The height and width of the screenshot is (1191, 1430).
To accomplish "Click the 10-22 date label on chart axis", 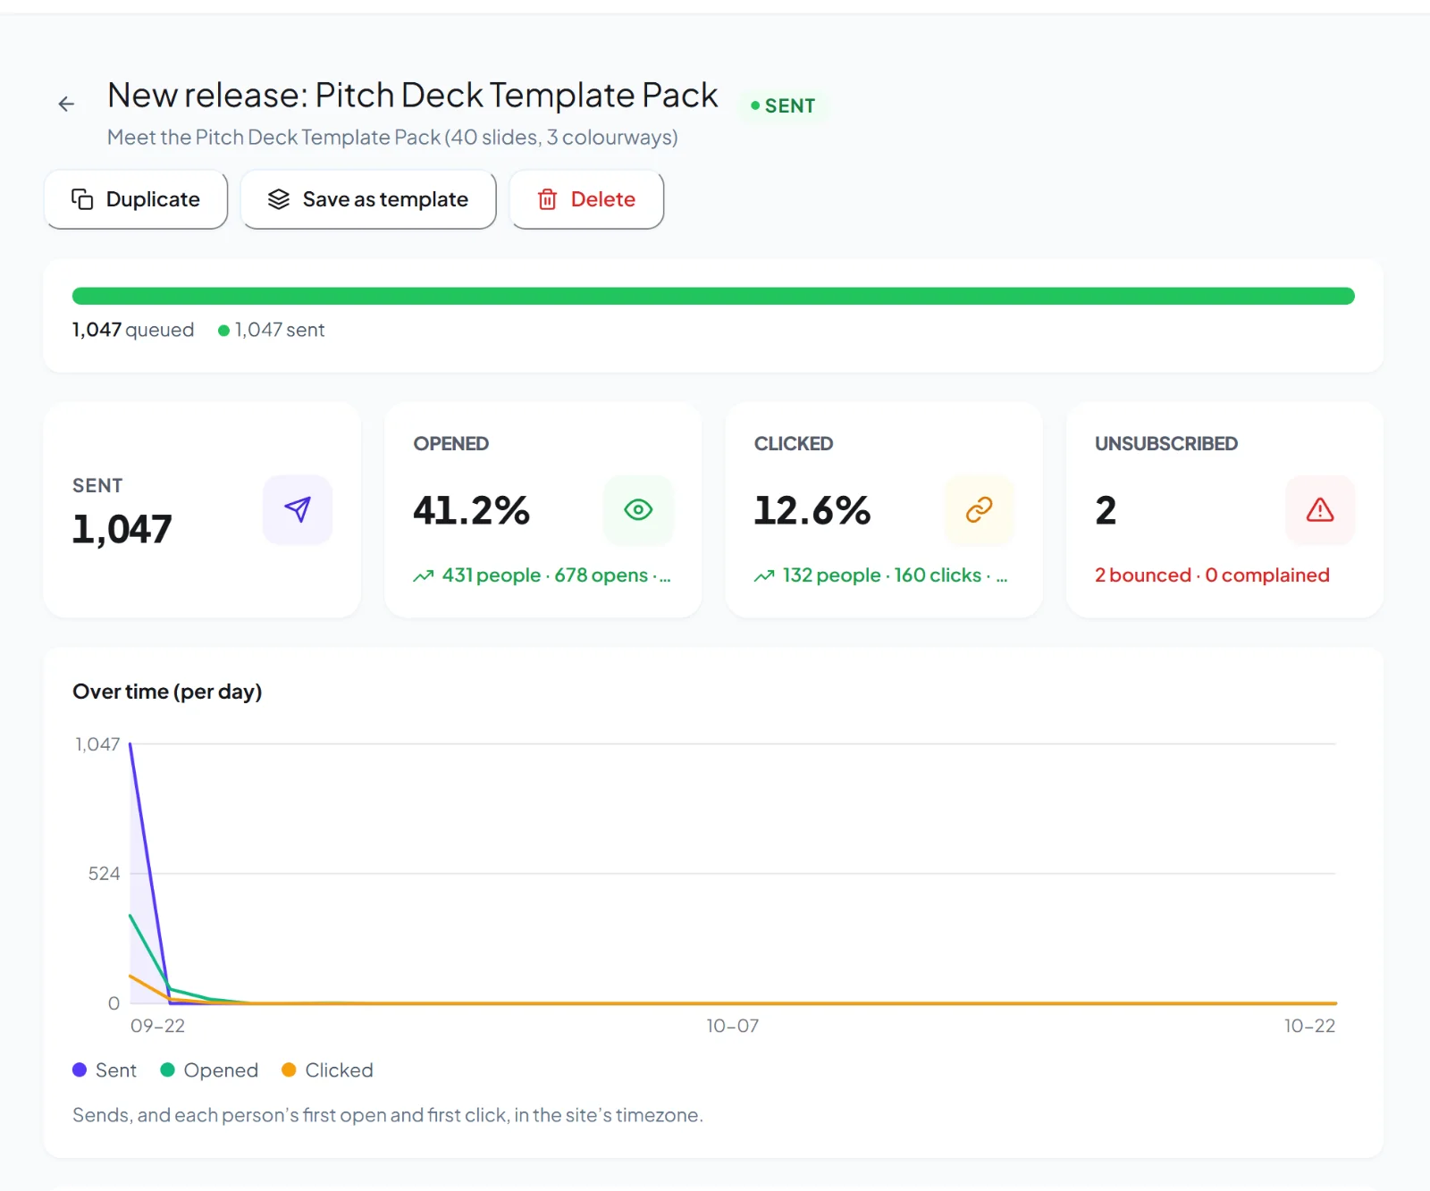I will click(x=1309, y=1026).
